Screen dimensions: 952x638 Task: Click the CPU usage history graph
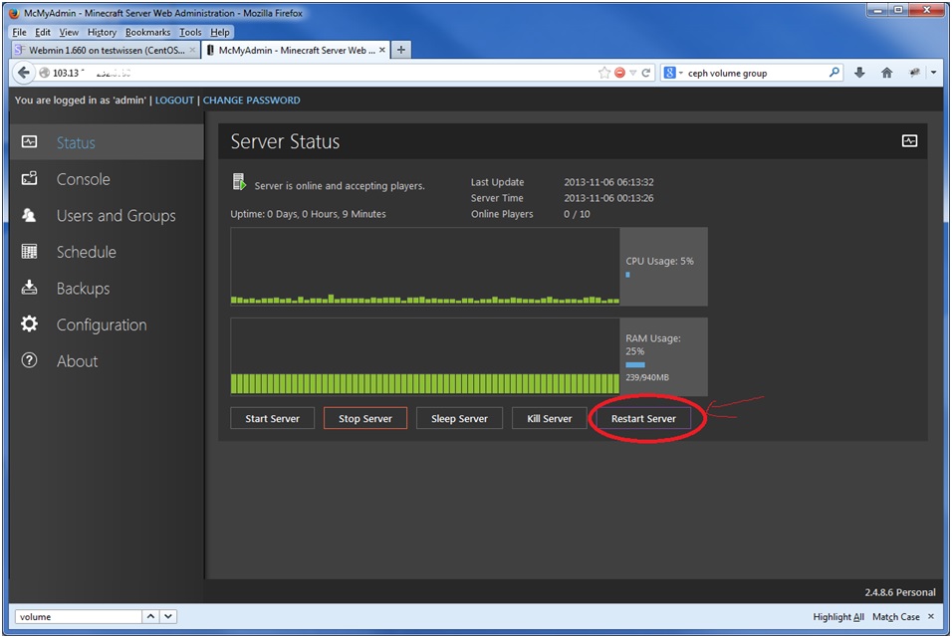425,266
